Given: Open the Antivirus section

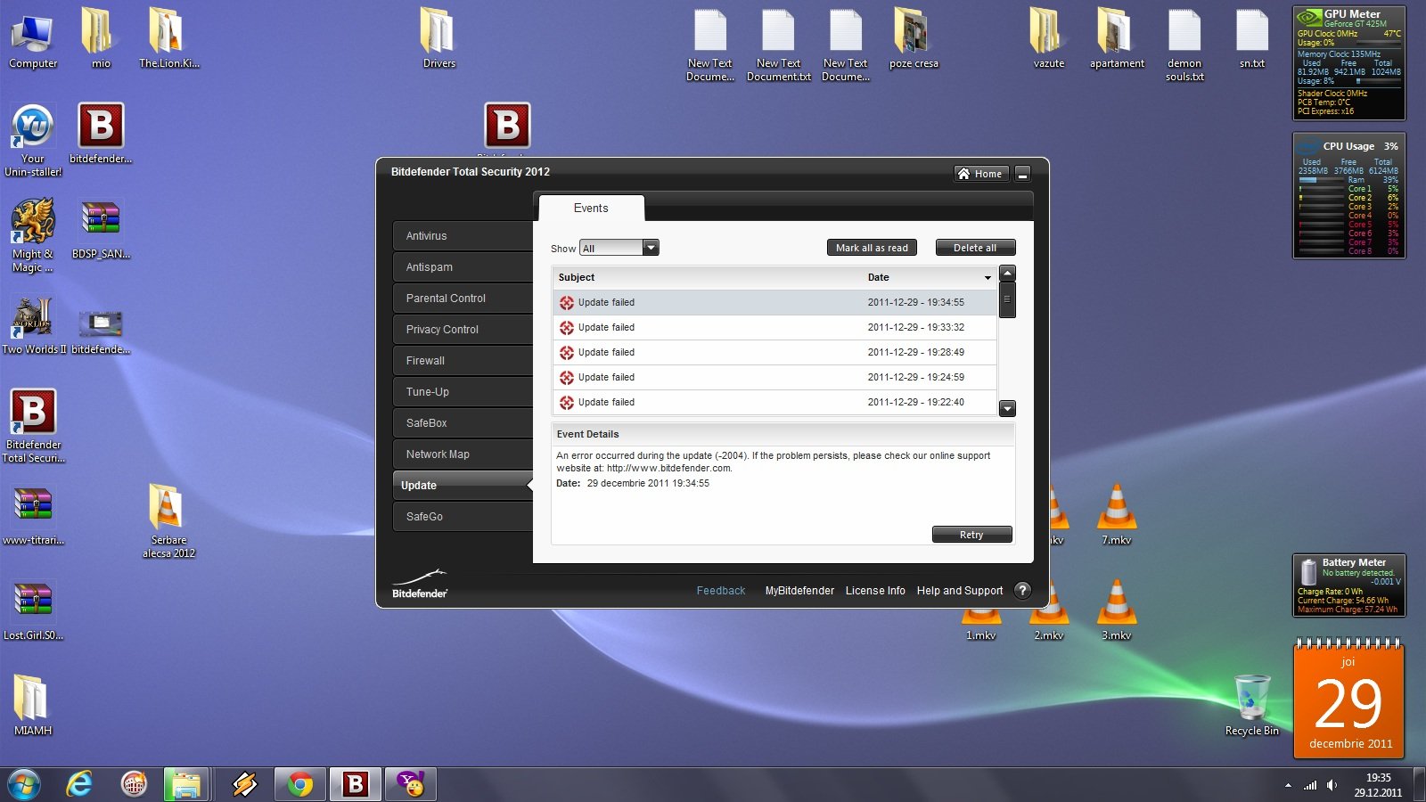Looking at the screenshot, I should 463,236.
